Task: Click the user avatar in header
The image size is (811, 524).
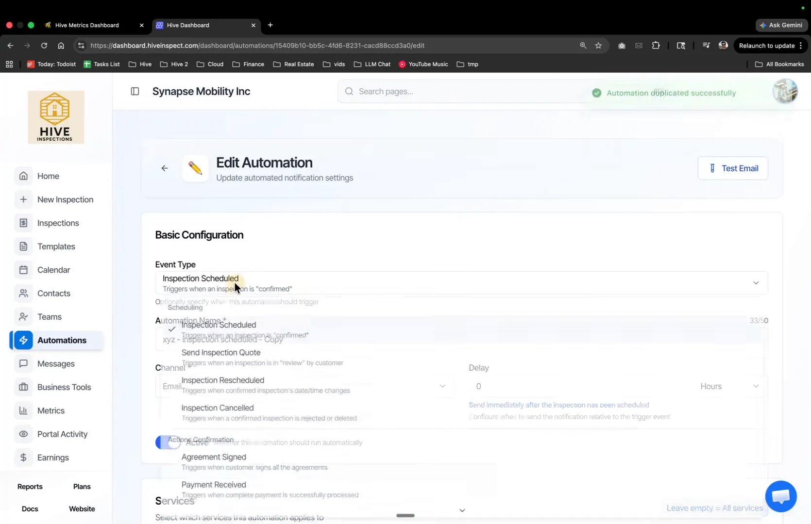Action: (785, 91)
